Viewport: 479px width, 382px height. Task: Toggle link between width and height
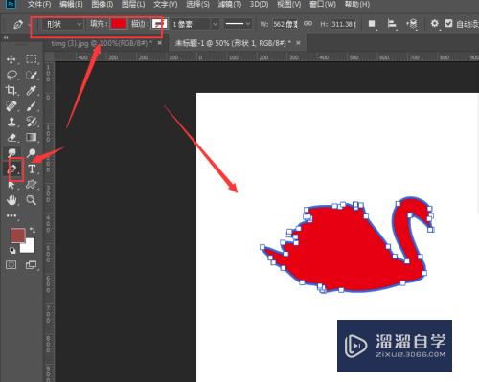(308, 24)
